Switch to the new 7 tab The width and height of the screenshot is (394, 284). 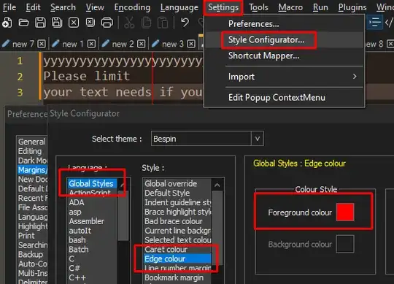(23, 45)
